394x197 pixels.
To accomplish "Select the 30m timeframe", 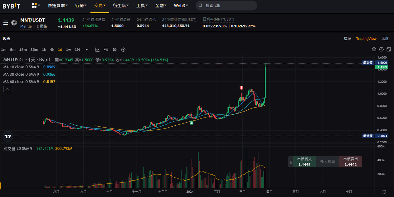I will (x=34, y=50).
